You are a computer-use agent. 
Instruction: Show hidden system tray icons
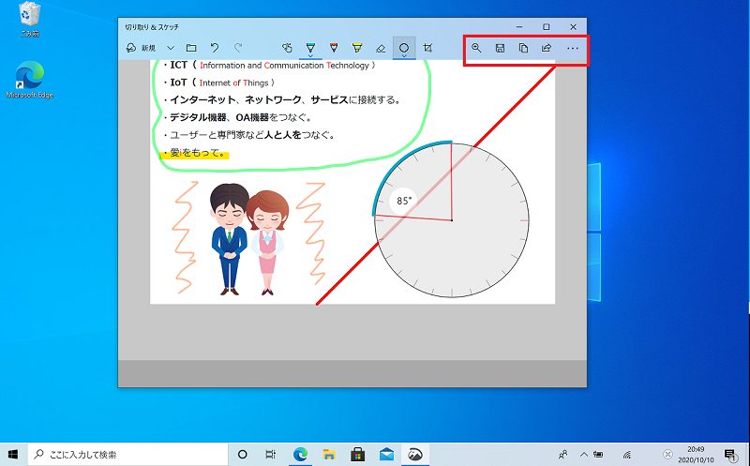(584, 454)
